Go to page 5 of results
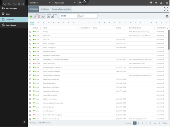 [151, 123]
